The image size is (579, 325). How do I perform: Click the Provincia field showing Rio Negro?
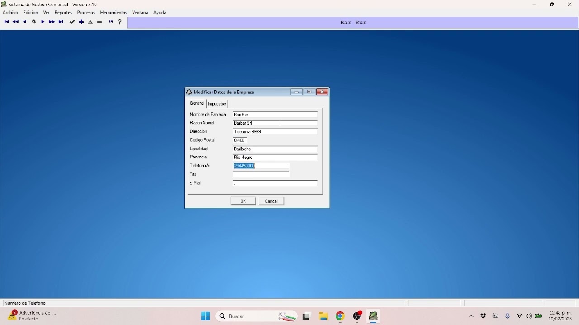point(275,158)
